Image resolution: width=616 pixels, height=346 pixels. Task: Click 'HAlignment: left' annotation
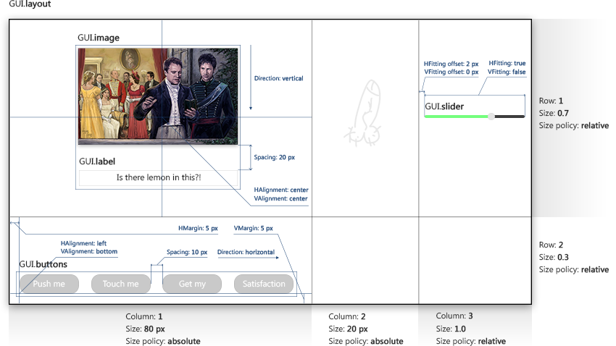(83, 243)
